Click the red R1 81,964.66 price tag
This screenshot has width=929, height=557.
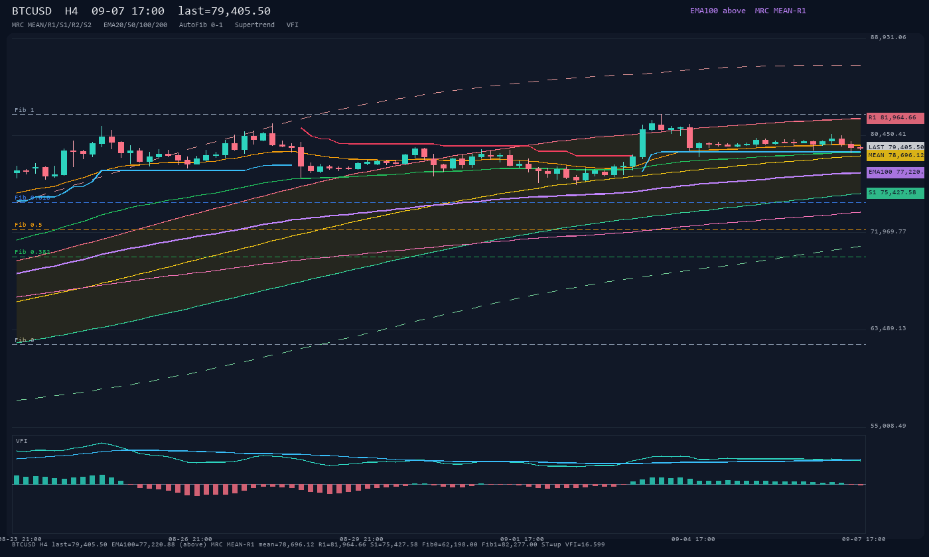(x=895, y=118)
